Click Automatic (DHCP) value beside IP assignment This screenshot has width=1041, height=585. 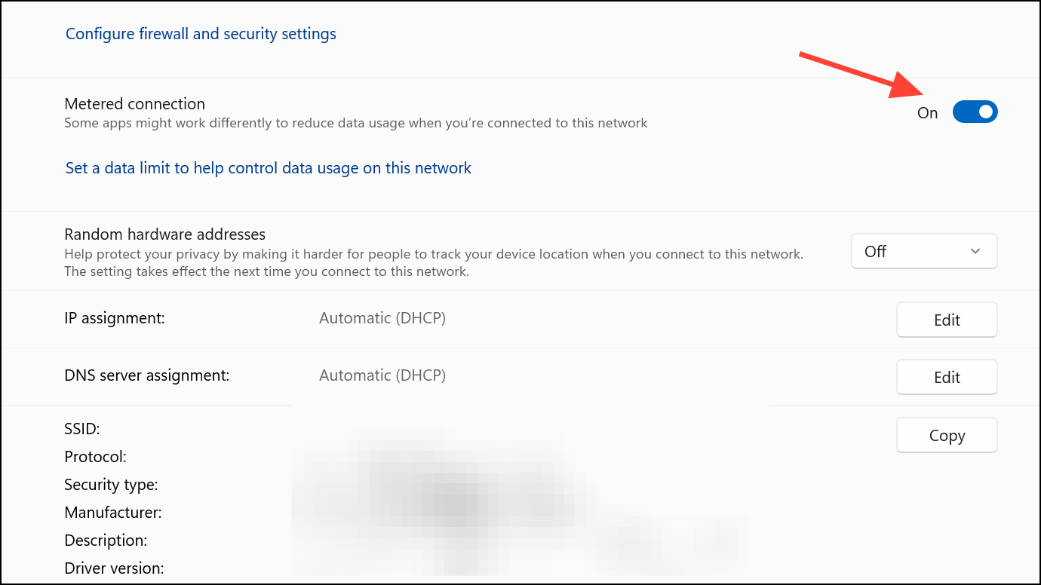pyautogui.click(x=382, y=318)
